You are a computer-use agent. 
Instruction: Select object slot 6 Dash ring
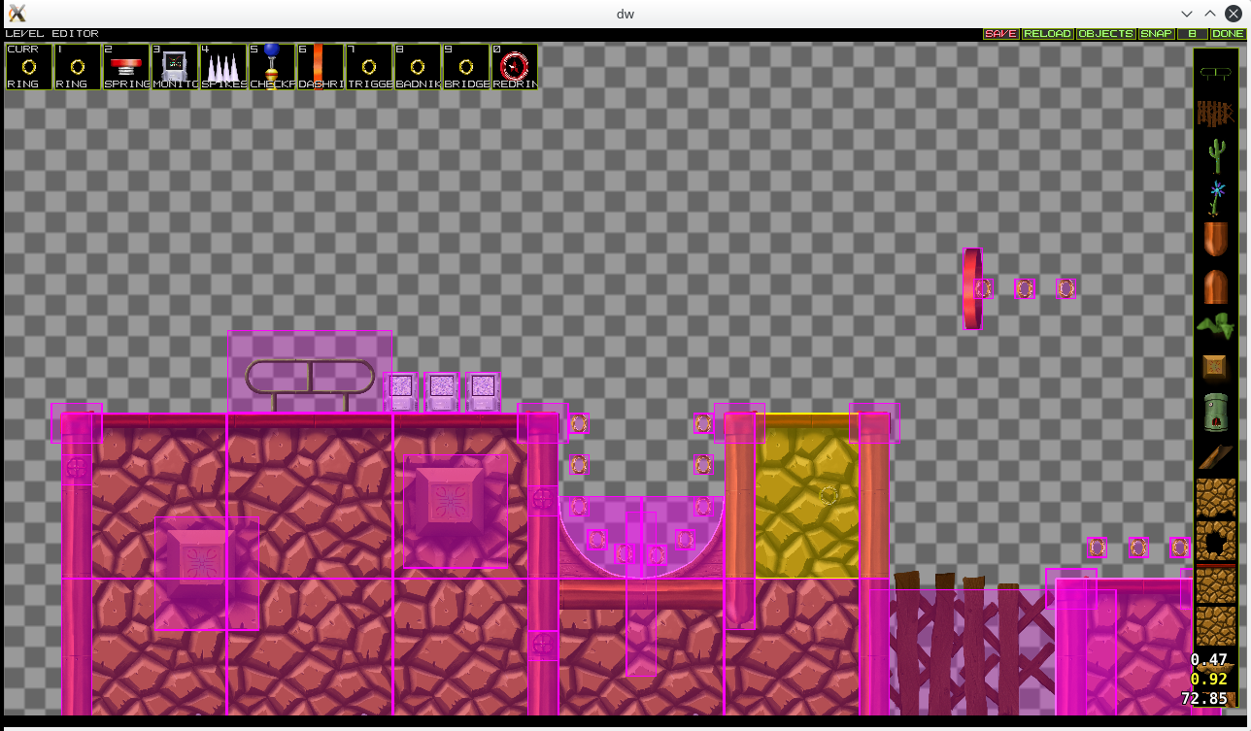coord(321,67)
